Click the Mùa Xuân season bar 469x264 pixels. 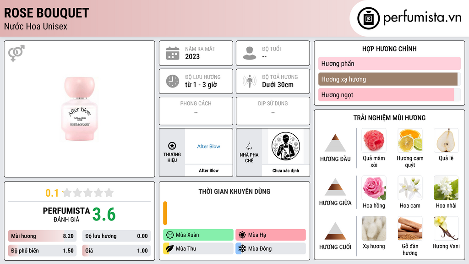coord(198,235)
